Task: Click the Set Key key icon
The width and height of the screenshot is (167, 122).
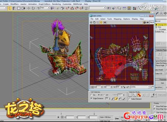Action: coord(117,119)
